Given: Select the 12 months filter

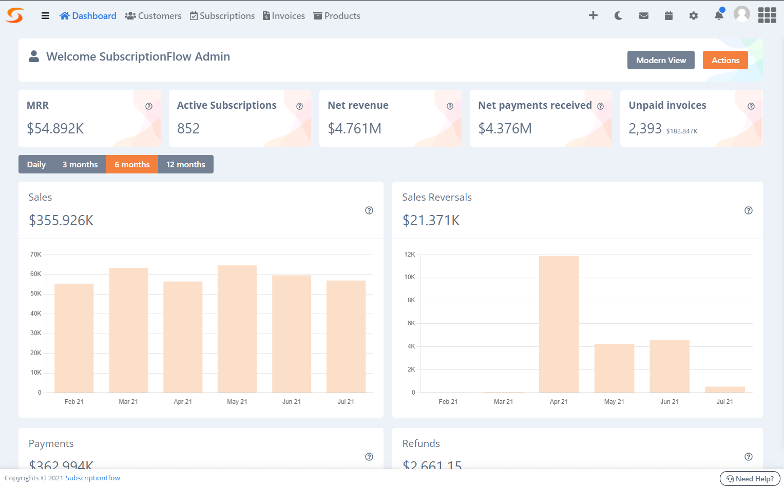Looking at the screenshot, I should click(x=186, y=164).
